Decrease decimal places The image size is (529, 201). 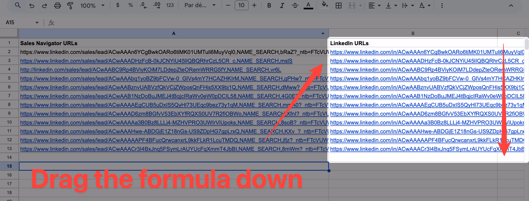[x=144, y=5]
